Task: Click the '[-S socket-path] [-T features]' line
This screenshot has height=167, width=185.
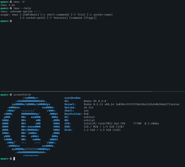Action: (58, 18)
